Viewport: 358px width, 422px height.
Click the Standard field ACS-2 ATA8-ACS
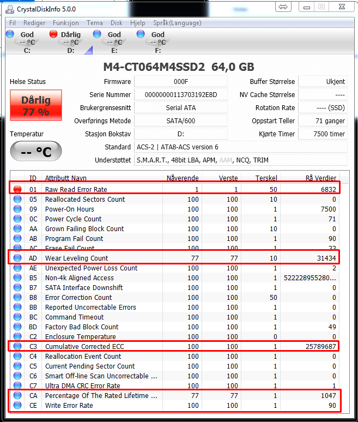[x=241, y=147]
